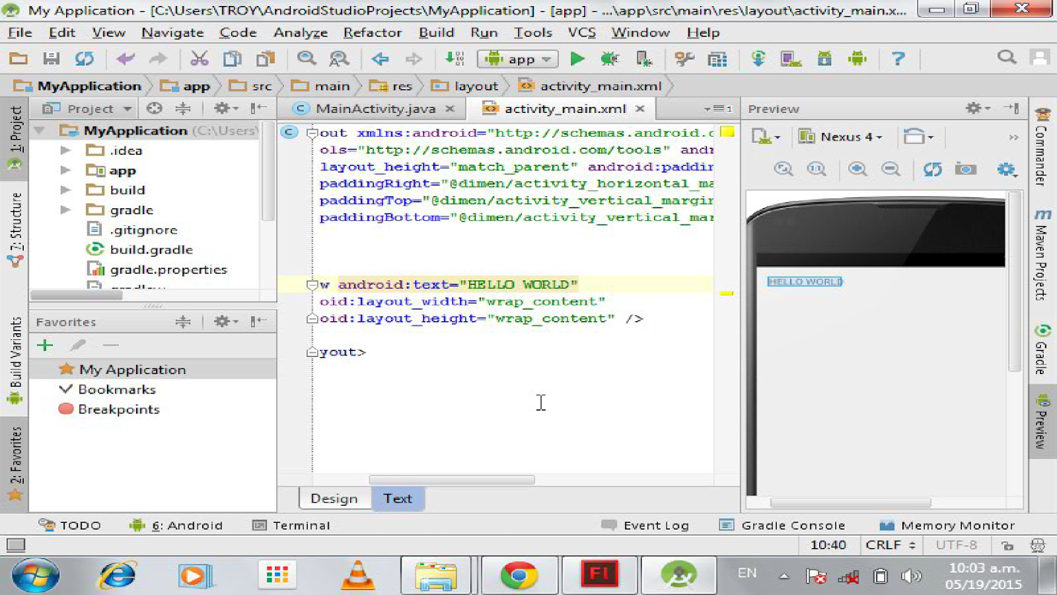
Task: Click the editor horizontal scrollbar
Action: tap(451, 480)
